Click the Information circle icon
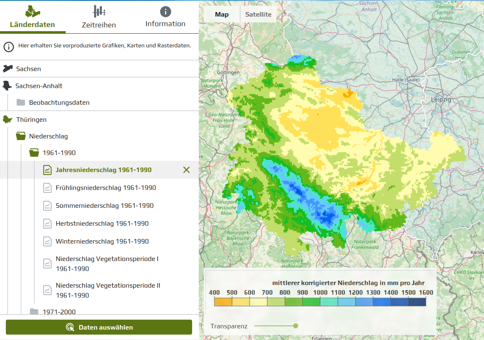 pos(165,12)
